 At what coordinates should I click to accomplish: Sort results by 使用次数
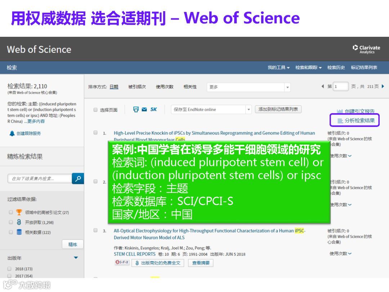coord(165,87)
